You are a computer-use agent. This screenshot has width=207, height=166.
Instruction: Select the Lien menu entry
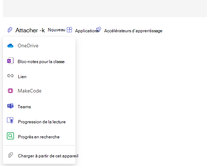(x=22, y=77)
